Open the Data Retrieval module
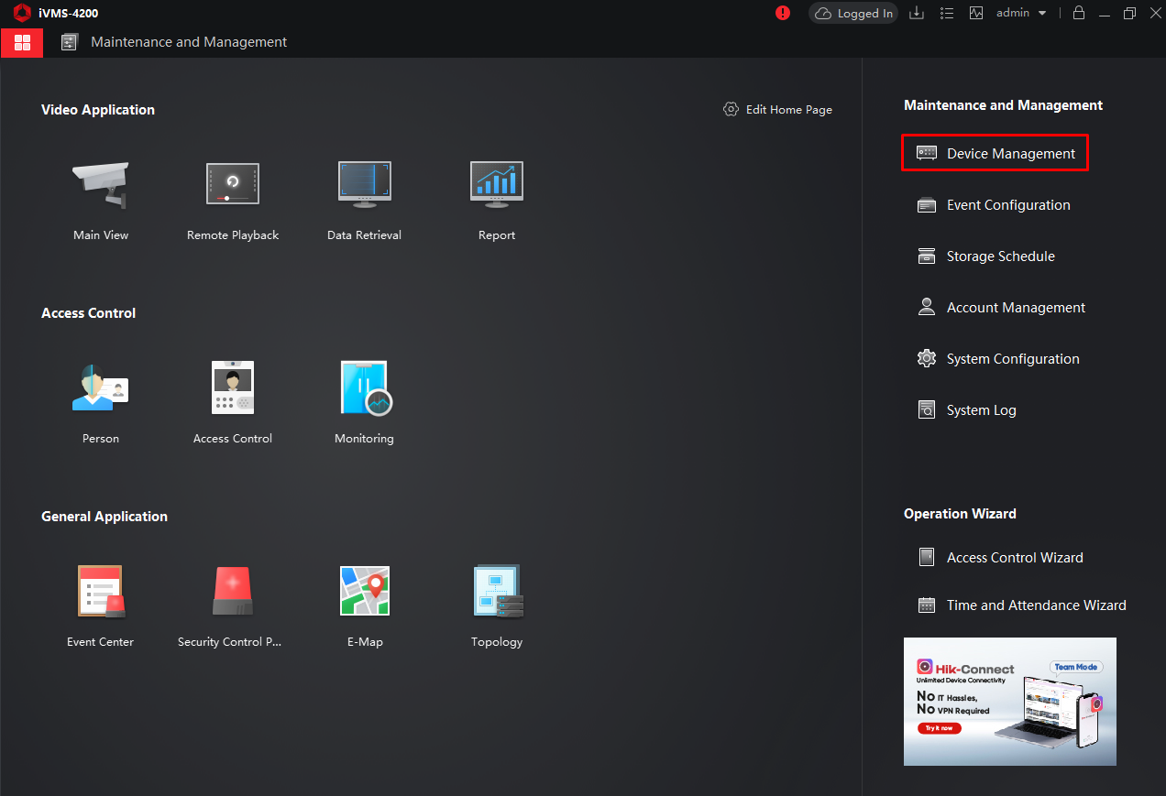The image size is (1166, 796). (364, 184)
